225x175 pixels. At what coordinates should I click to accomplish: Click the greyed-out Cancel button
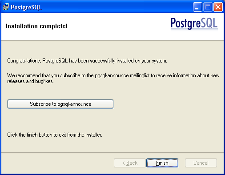click(201, 163)
